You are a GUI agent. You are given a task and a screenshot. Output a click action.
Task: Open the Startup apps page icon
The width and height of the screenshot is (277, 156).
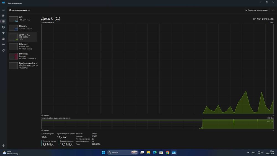click(3, 33)
